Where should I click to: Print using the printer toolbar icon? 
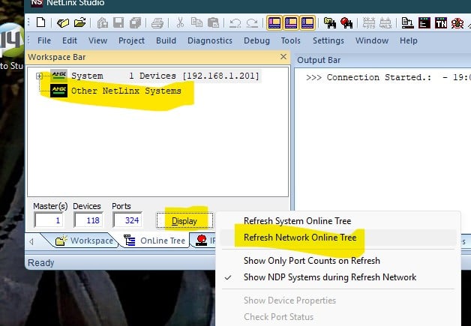157,22
